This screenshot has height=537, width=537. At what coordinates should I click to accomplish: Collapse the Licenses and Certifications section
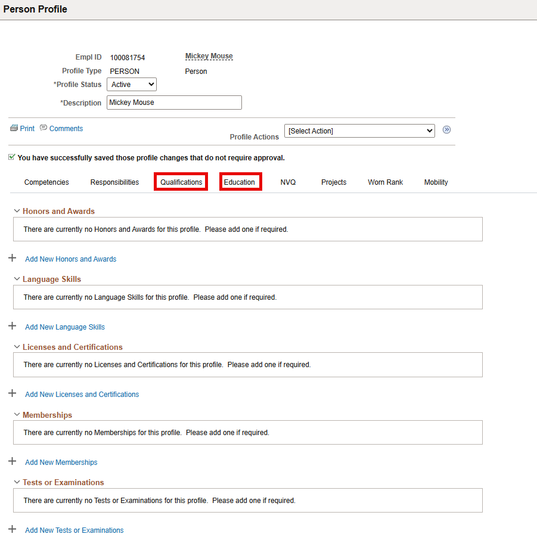(x=17, y=347)
